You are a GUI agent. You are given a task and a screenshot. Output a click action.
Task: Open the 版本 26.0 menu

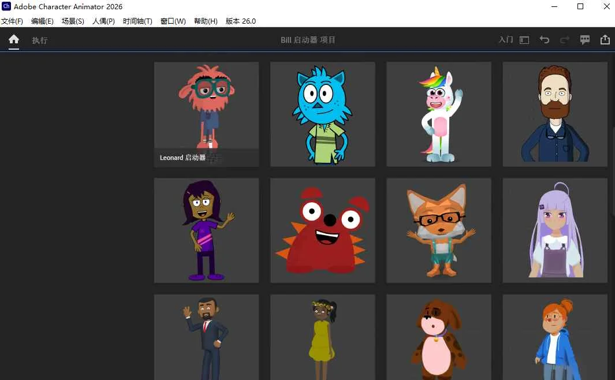point(240,21)
